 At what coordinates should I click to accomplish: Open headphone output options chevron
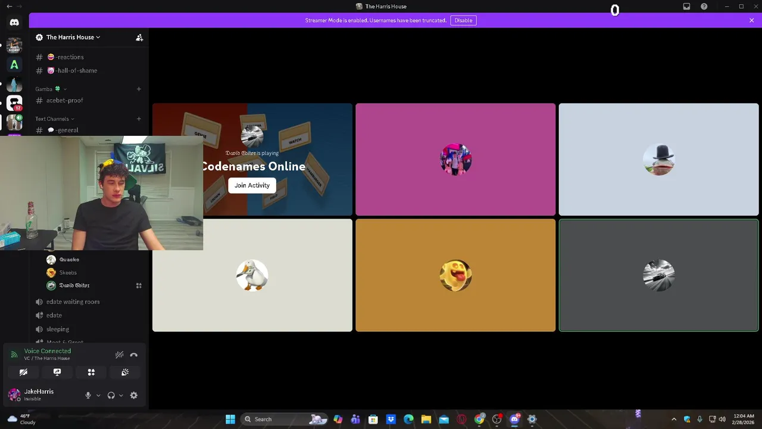pos(121,395)
